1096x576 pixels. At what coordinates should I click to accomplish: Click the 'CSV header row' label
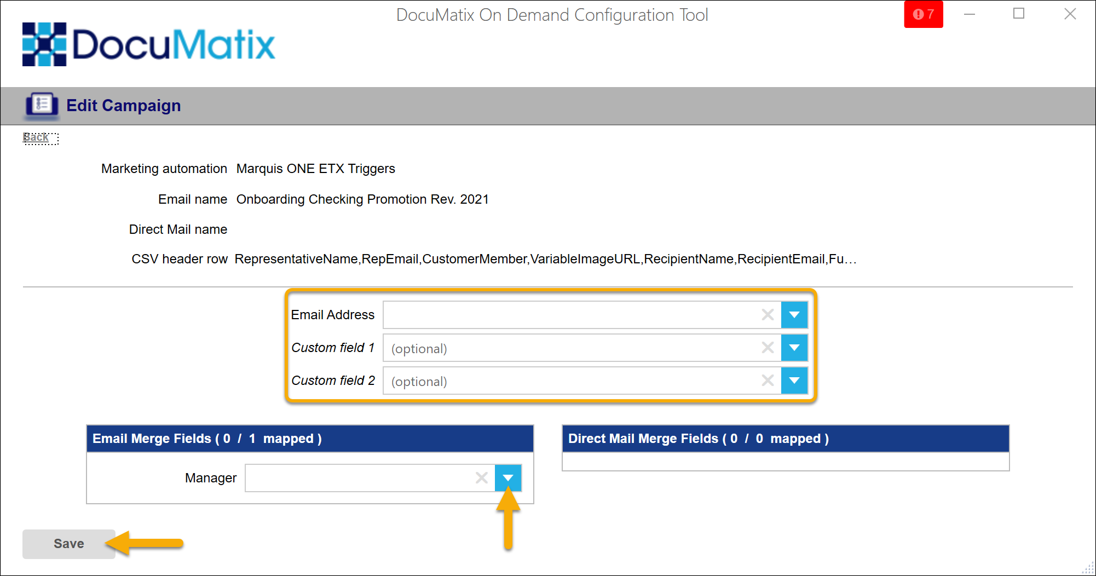(x=180, y=259)
